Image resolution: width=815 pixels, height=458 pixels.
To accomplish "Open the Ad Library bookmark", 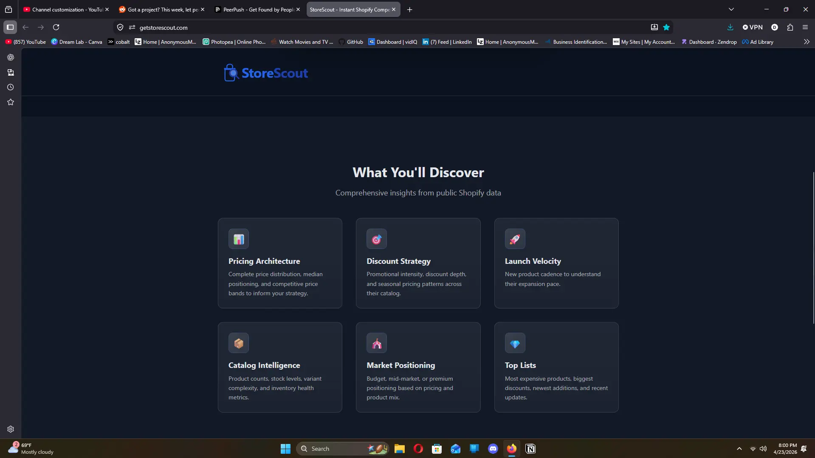I will point(758,42).
